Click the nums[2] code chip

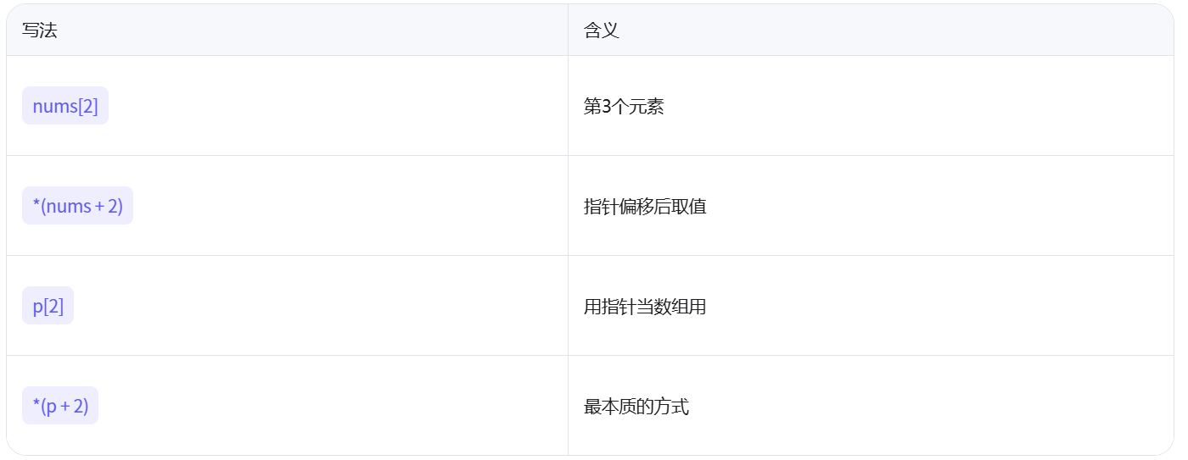(65, 106)
